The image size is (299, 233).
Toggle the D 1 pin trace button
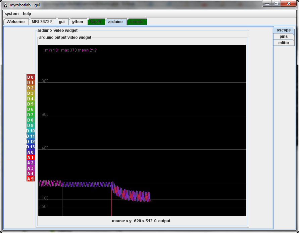coord(31,82)
